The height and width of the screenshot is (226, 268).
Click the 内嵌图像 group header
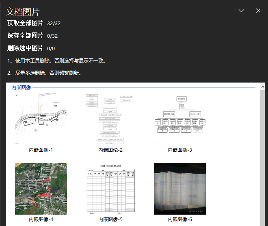(x=21, y=87)
